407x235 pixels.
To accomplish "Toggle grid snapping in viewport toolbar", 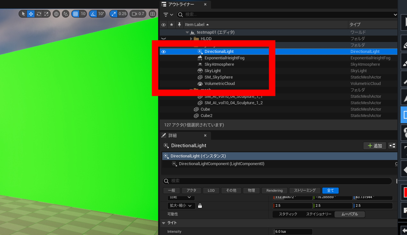I will [x=75, y=14].
